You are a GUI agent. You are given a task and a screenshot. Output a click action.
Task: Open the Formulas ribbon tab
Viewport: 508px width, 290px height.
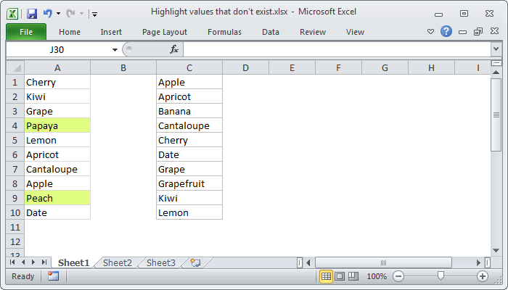[x=224, y=32]
